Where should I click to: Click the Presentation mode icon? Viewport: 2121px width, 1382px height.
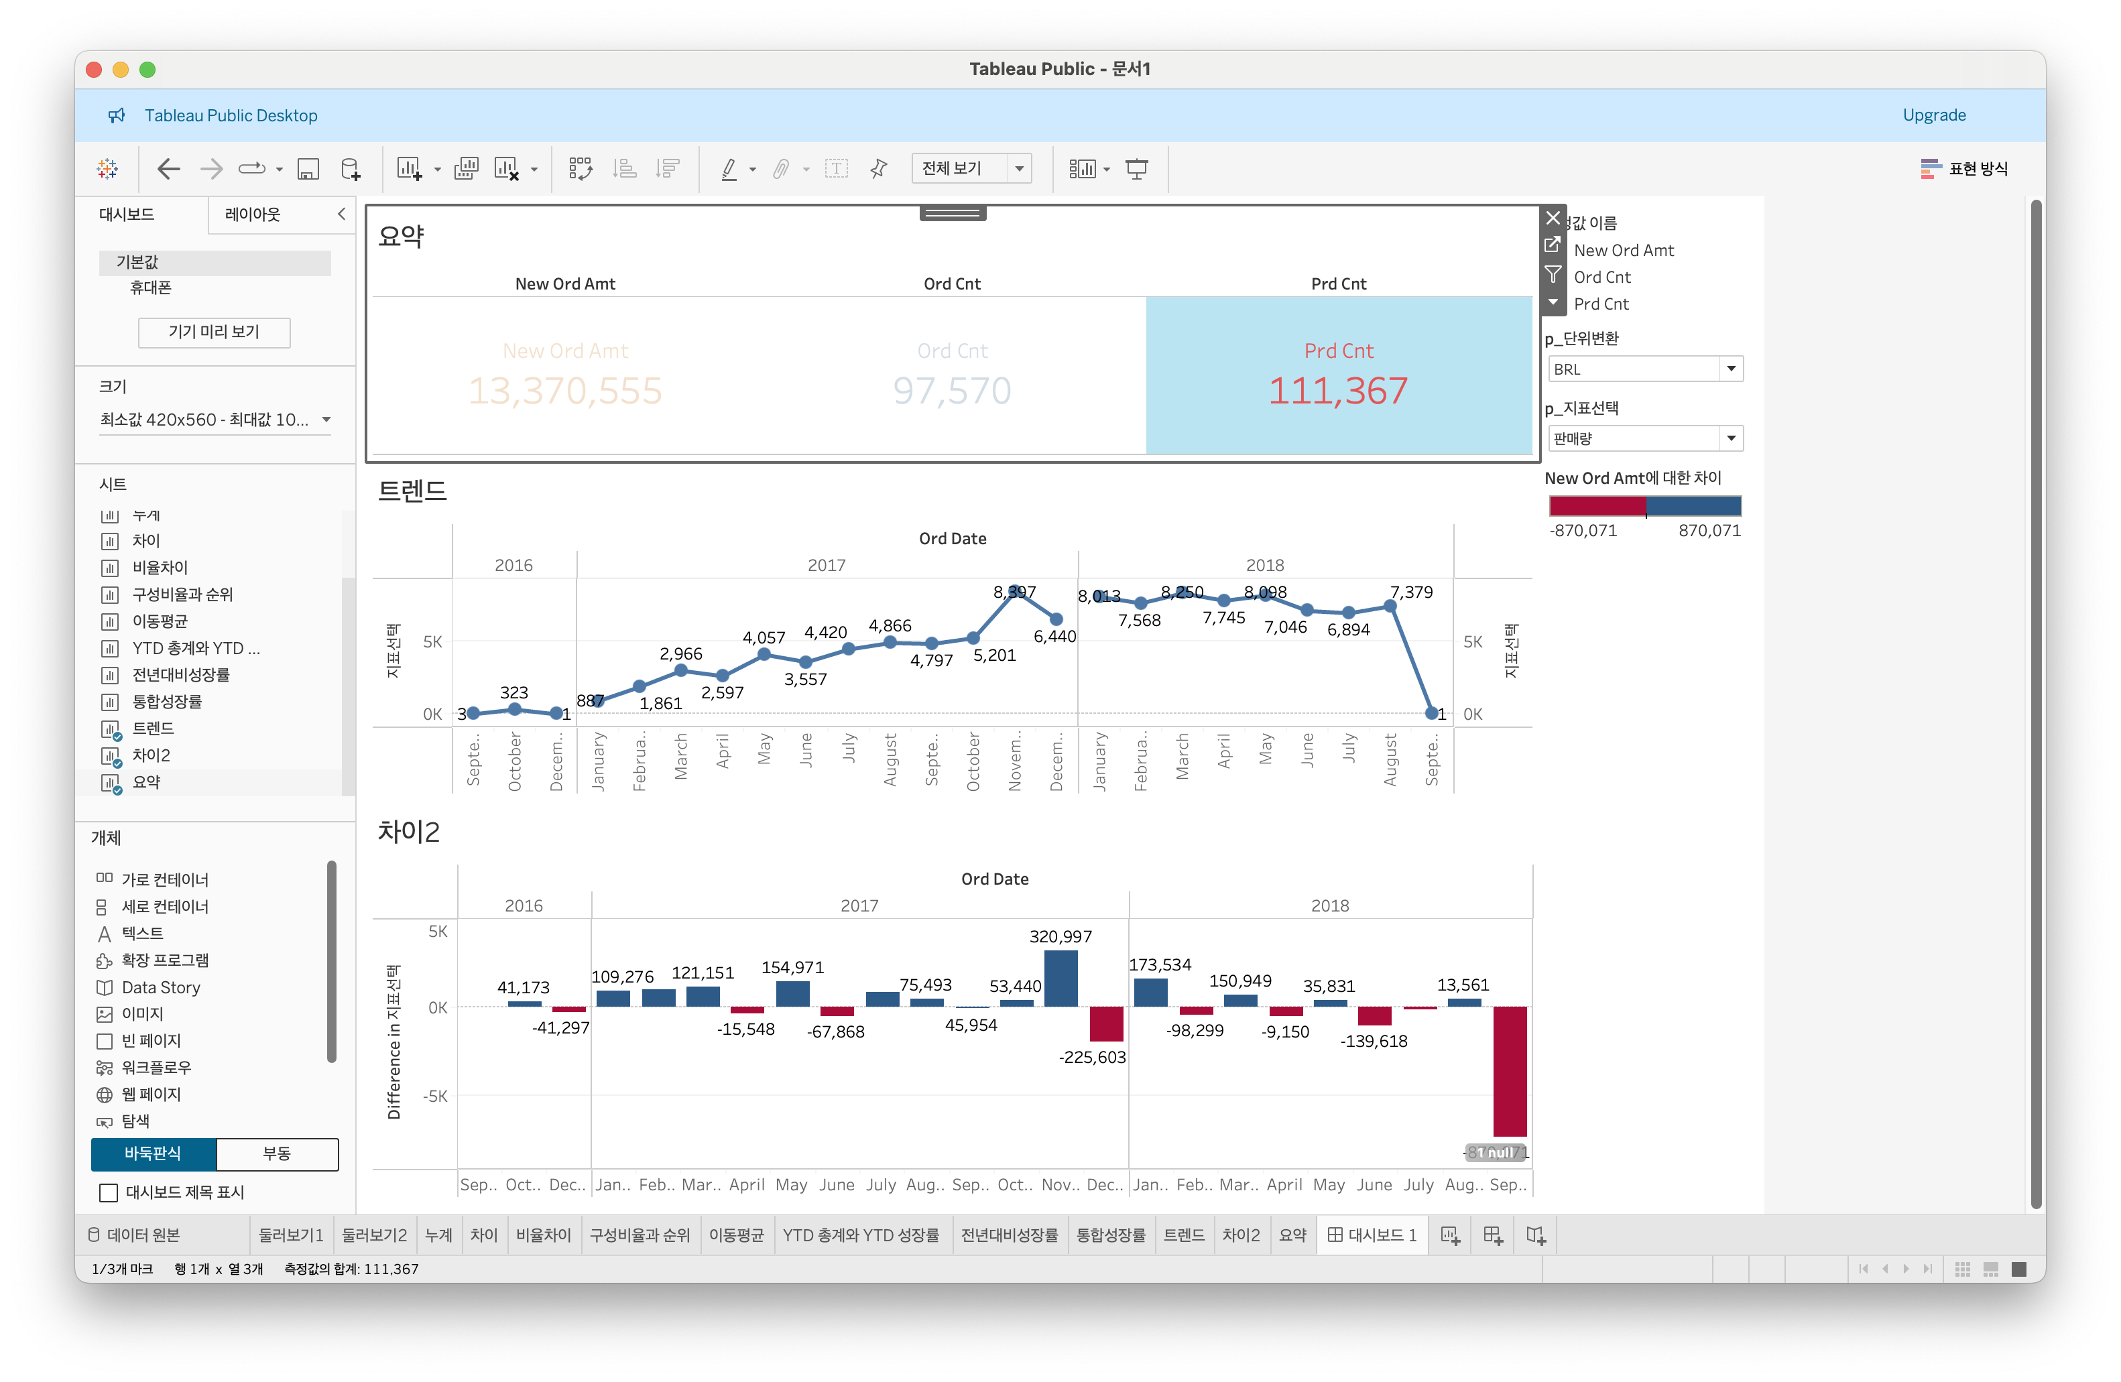pyautogui.click(x=1137, y=168)
